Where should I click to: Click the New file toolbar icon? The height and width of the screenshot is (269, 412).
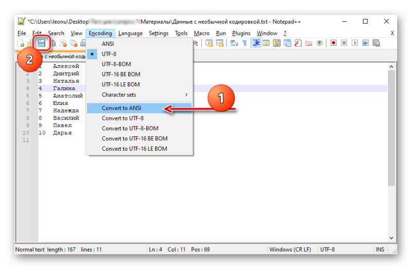21,43
